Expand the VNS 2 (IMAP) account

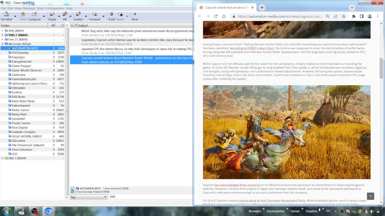pyautogui.click(x=2, y=35)
